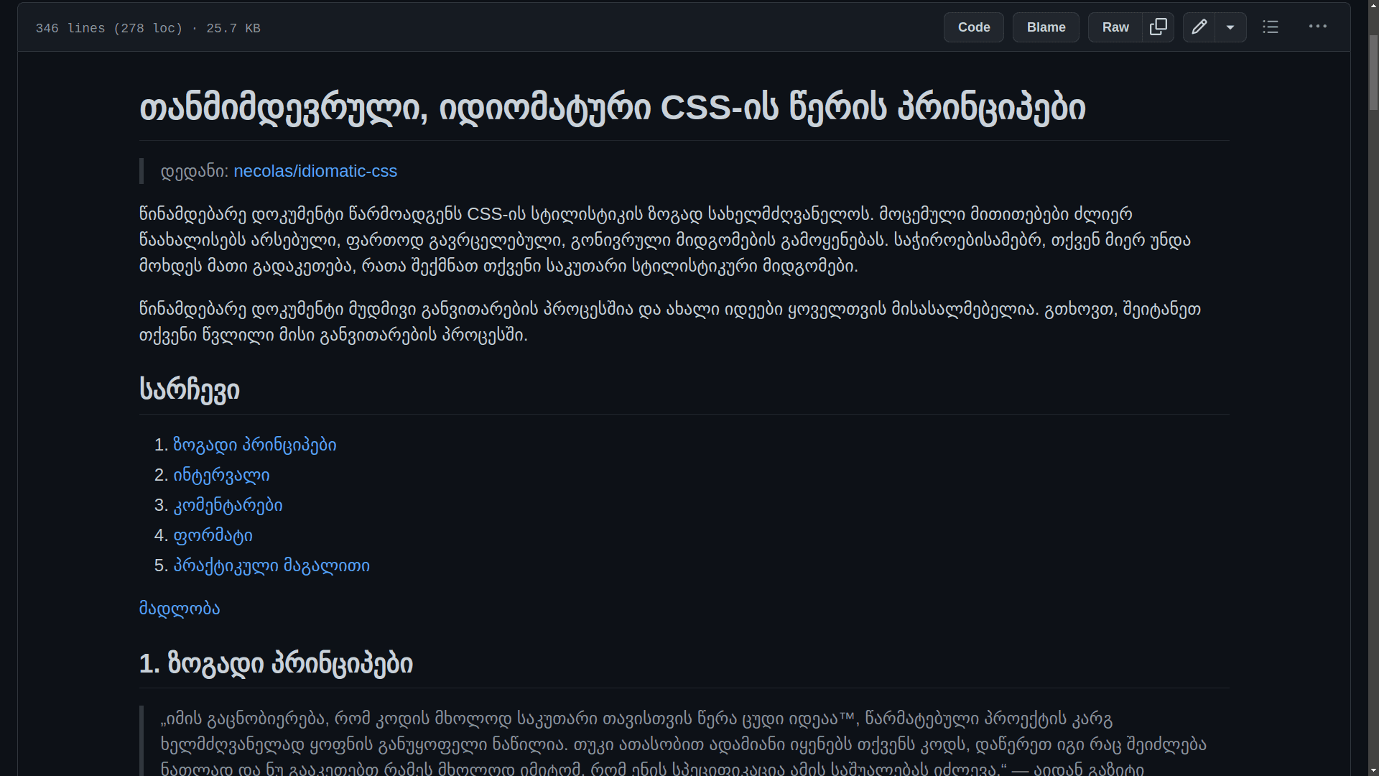Expand the edit options dropdown
This screenshot has width=1379, height=776.
1228,27
